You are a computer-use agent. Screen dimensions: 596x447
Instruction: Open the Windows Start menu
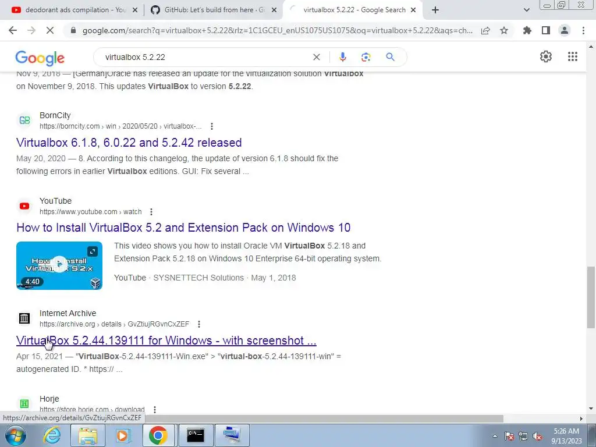(x=15, y=435)
